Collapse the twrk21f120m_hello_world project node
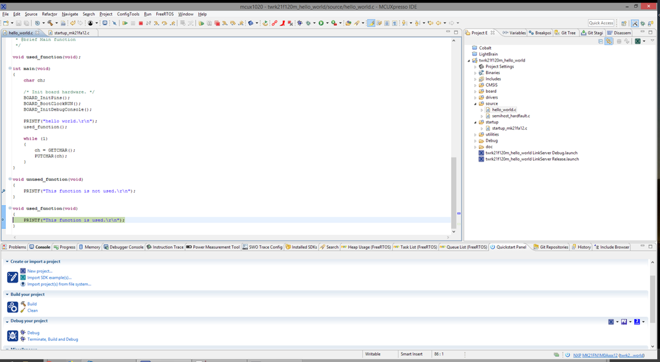 click(x=469, y=60)
